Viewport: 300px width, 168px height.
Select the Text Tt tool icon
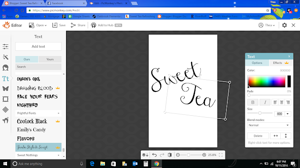pyautogui.click(x=6, y=78)
